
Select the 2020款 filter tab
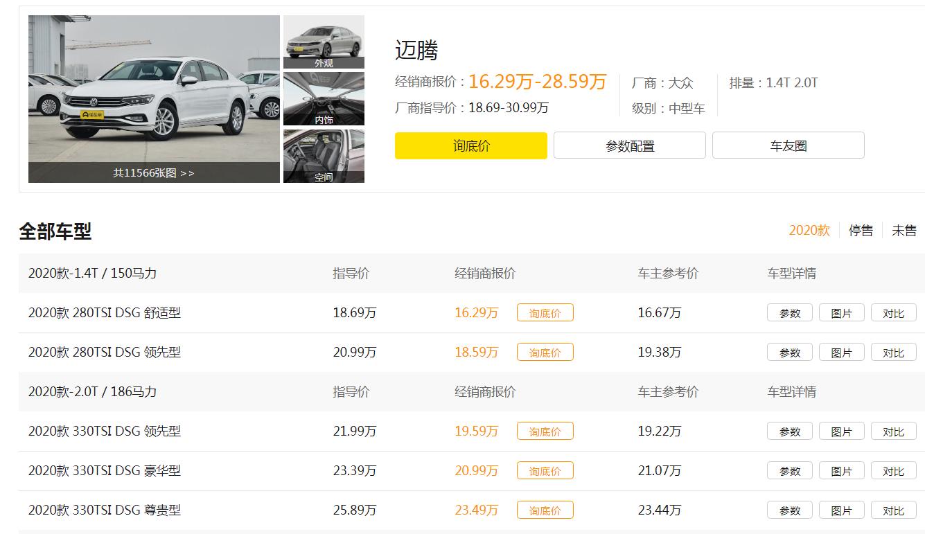click(x=809, y=231)
